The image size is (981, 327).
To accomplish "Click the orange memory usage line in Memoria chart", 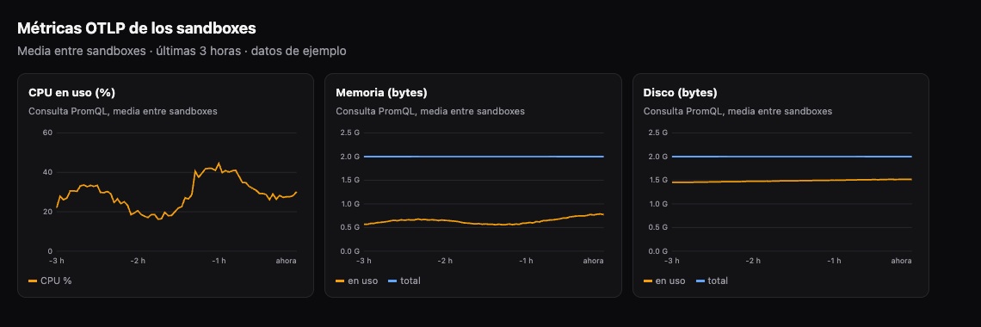I will [x=484, y=223].
